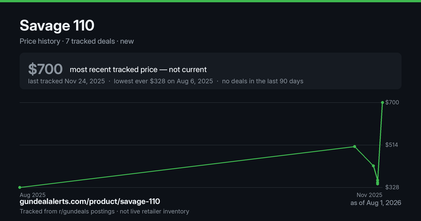Select the $514 y-axis label
421x221 pixels.
[392, 145]
